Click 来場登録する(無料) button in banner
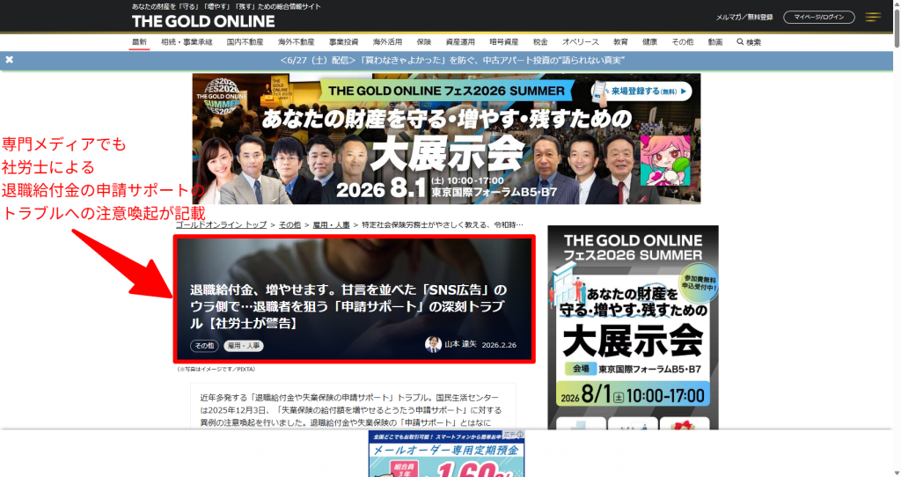This screenshot has width=901, height=477. click(642, 91)
